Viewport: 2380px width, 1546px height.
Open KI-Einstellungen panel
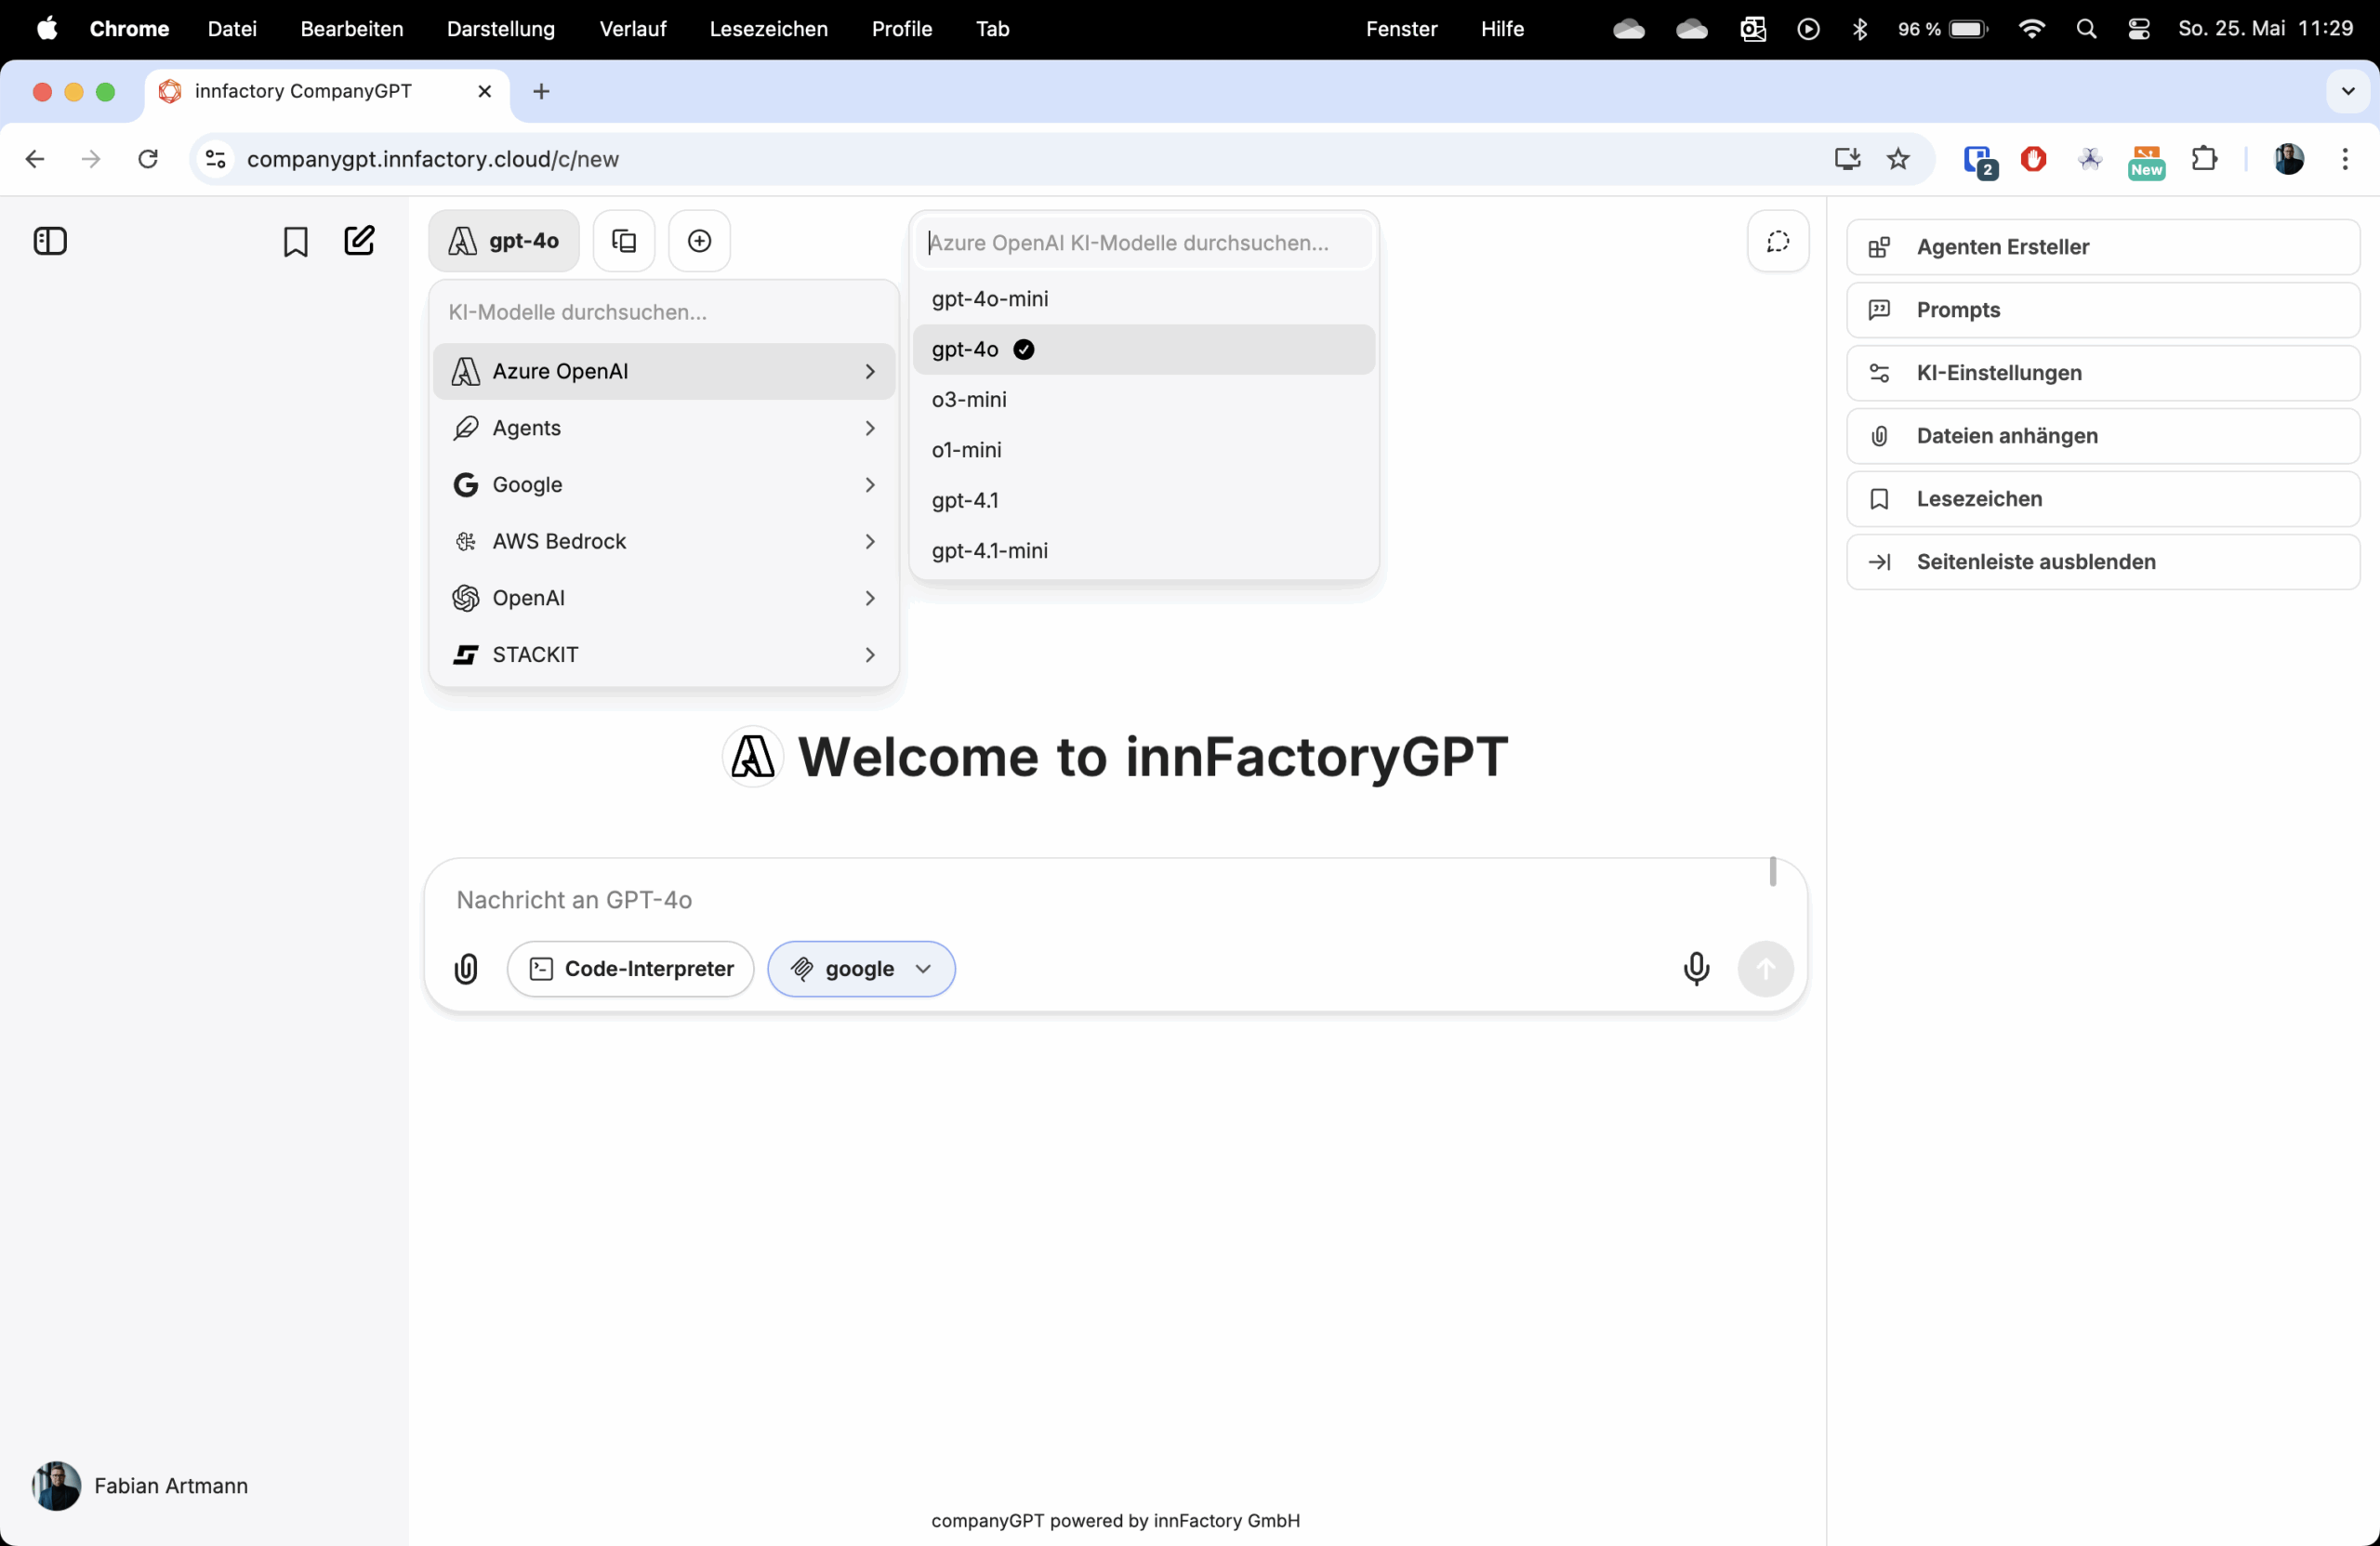click(x=2103, y=373)
